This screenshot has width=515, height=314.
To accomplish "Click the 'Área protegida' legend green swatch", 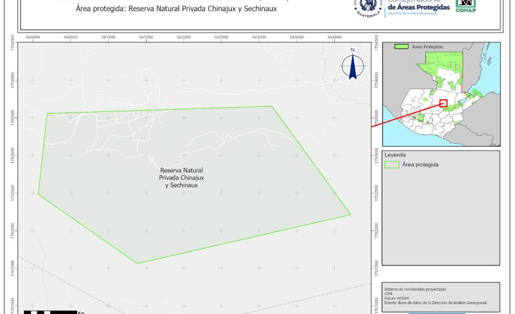I will point(392,164).
